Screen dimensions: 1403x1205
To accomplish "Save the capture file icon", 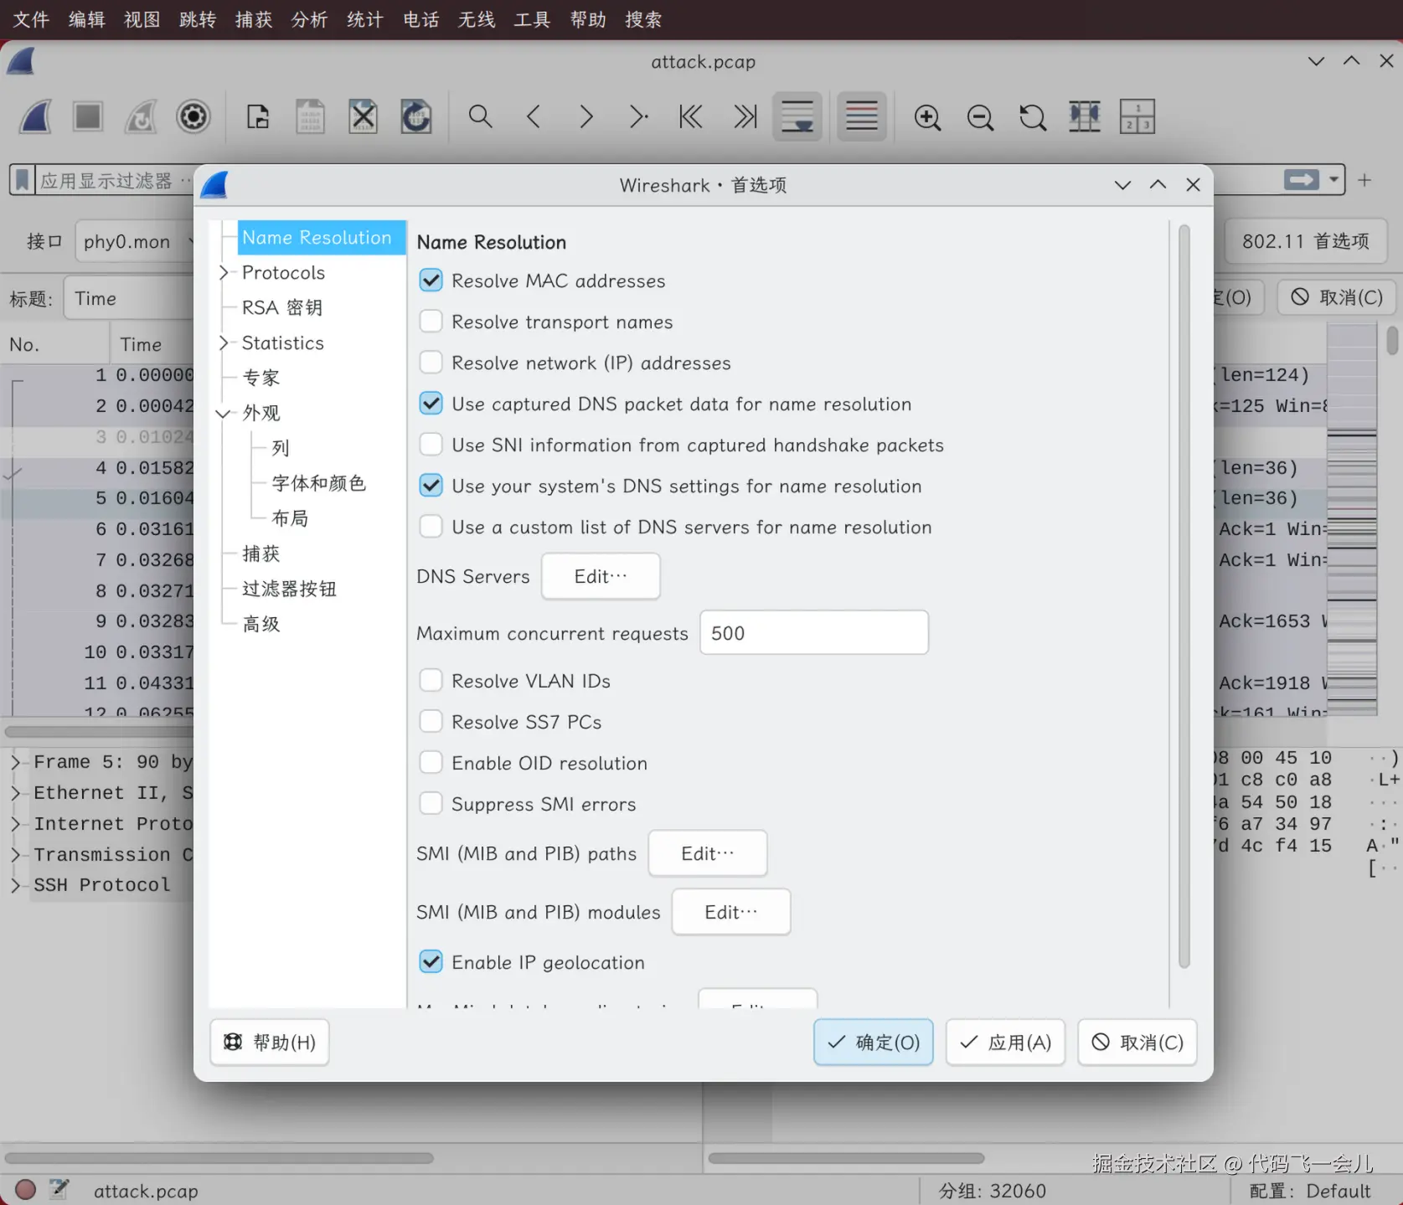I will tap(310, 116).
